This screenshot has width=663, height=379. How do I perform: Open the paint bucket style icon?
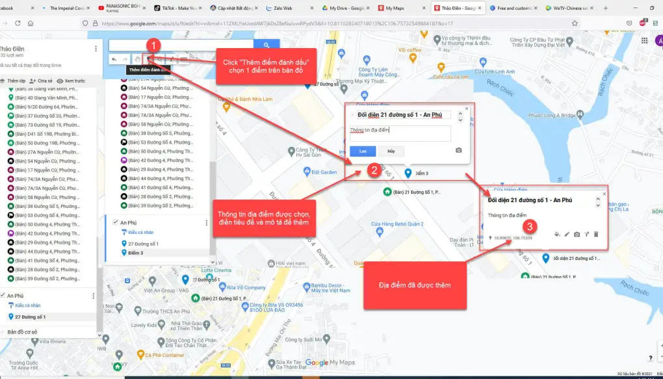tap(557, 234)
